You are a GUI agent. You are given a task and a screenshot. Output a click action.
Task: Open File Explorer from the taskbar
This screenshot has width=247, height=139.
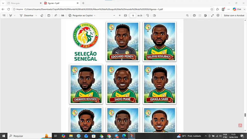pos(71,136)
